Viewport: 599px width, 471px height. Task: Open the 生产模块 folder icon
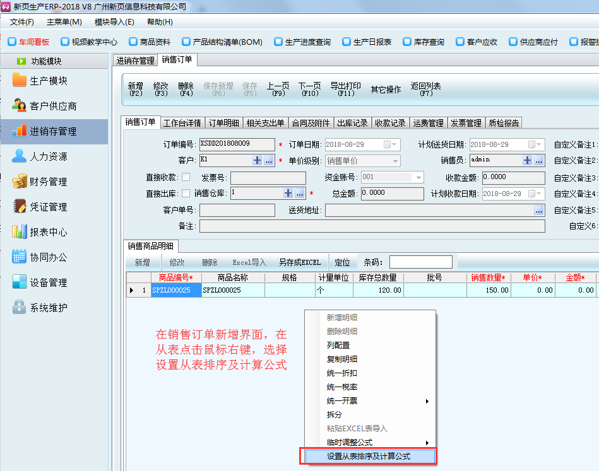click(20, 81)
